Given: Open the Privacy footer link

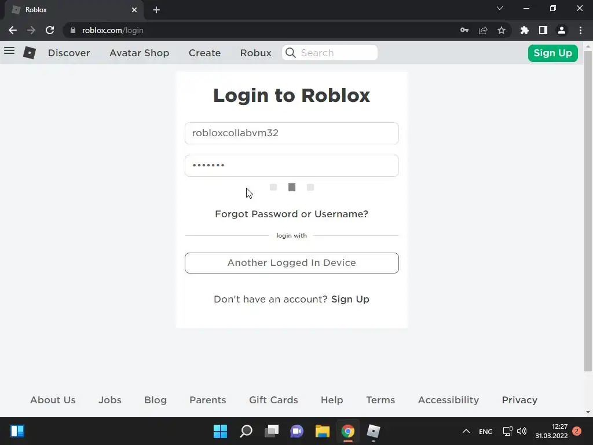Looking at the screenshot, I should 519,400.
